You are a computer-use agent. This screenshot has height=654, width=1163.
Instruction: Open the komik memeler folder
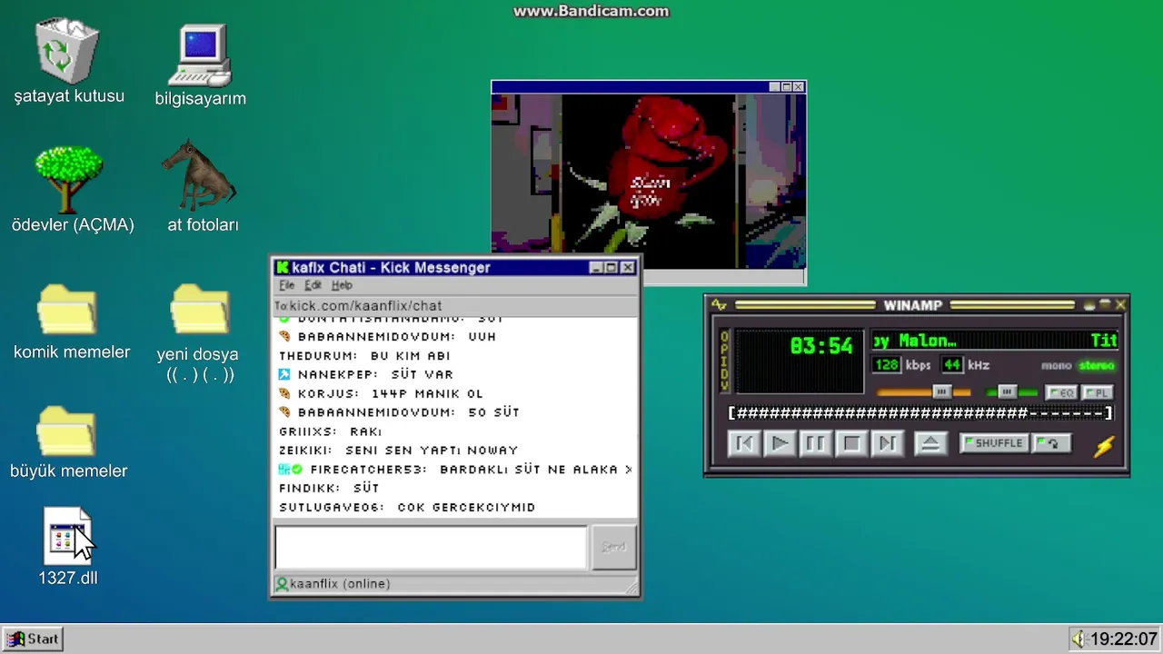click(x=67, y=310)
